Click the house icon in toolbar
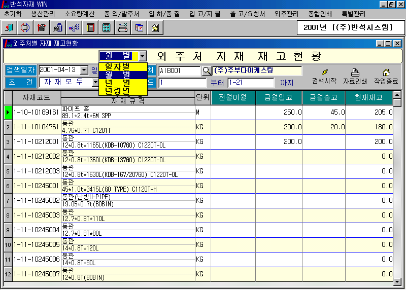 [155, 27]
